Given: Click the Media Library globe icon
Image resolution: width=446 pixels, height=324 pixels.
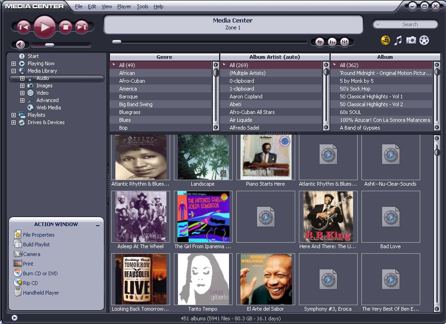Looking at the screenshot, I should click(x=22, y=71).
